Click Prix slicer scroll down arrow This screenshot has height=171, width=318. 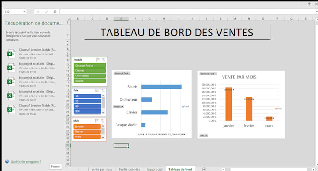coord(103,113)
